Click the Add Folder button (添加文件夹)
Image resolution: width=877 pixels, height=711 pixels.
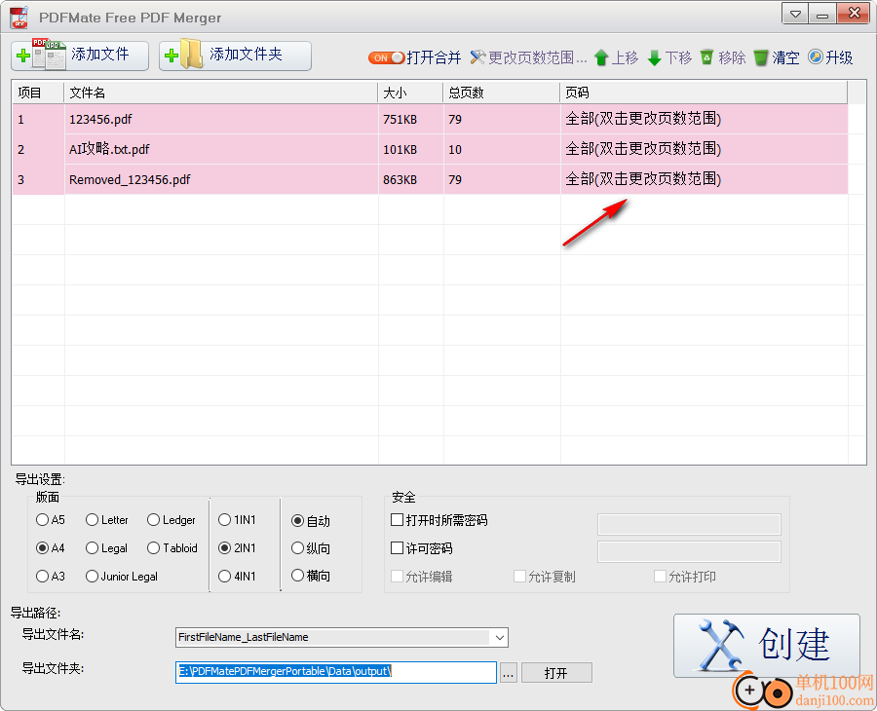pyautogui.click(x=235, y=56)
